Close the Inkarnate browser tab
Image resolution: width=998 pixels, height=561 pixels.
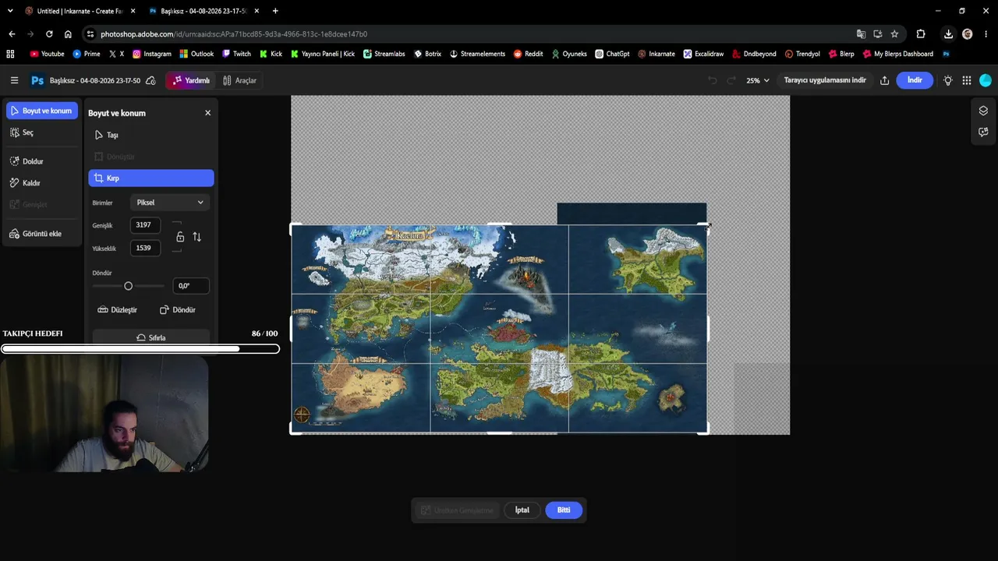[133, 11]
